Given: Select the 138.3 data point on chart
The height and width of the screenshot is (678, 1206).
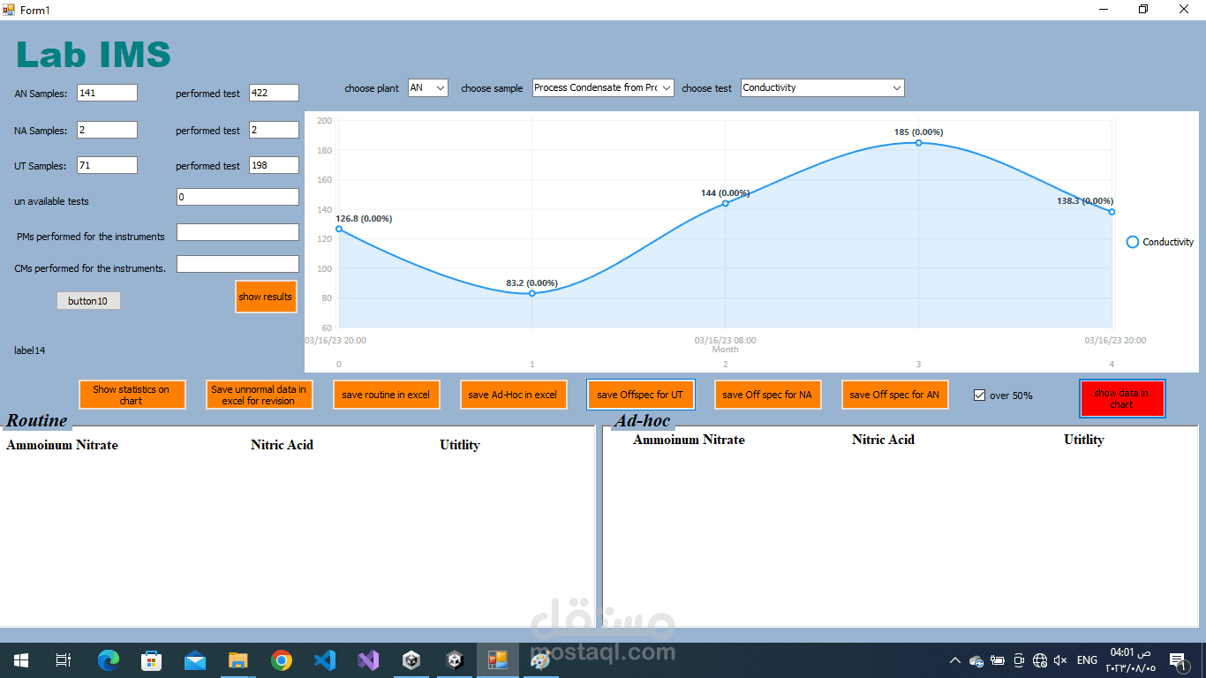Looking at the screenshot, I should pos(1112,212).
